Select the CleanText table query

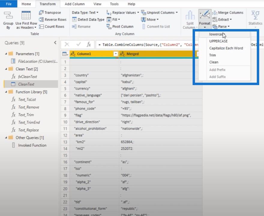coord(31,84)
